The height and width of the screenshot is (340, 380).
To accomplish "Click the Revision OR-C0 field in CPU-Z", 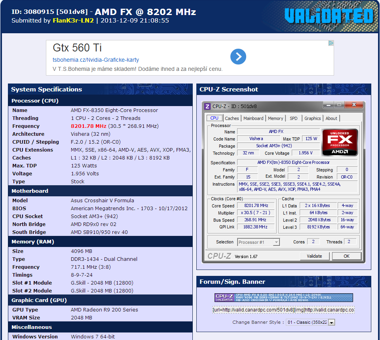I will click(347, 177).
